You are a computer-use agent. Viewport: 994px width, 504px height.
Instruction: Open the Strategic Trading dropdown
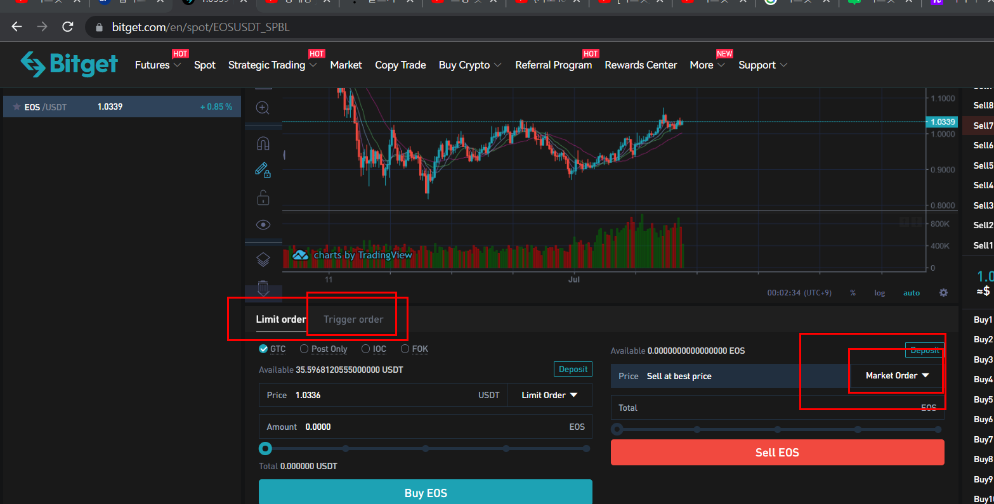tap(272, 65)
